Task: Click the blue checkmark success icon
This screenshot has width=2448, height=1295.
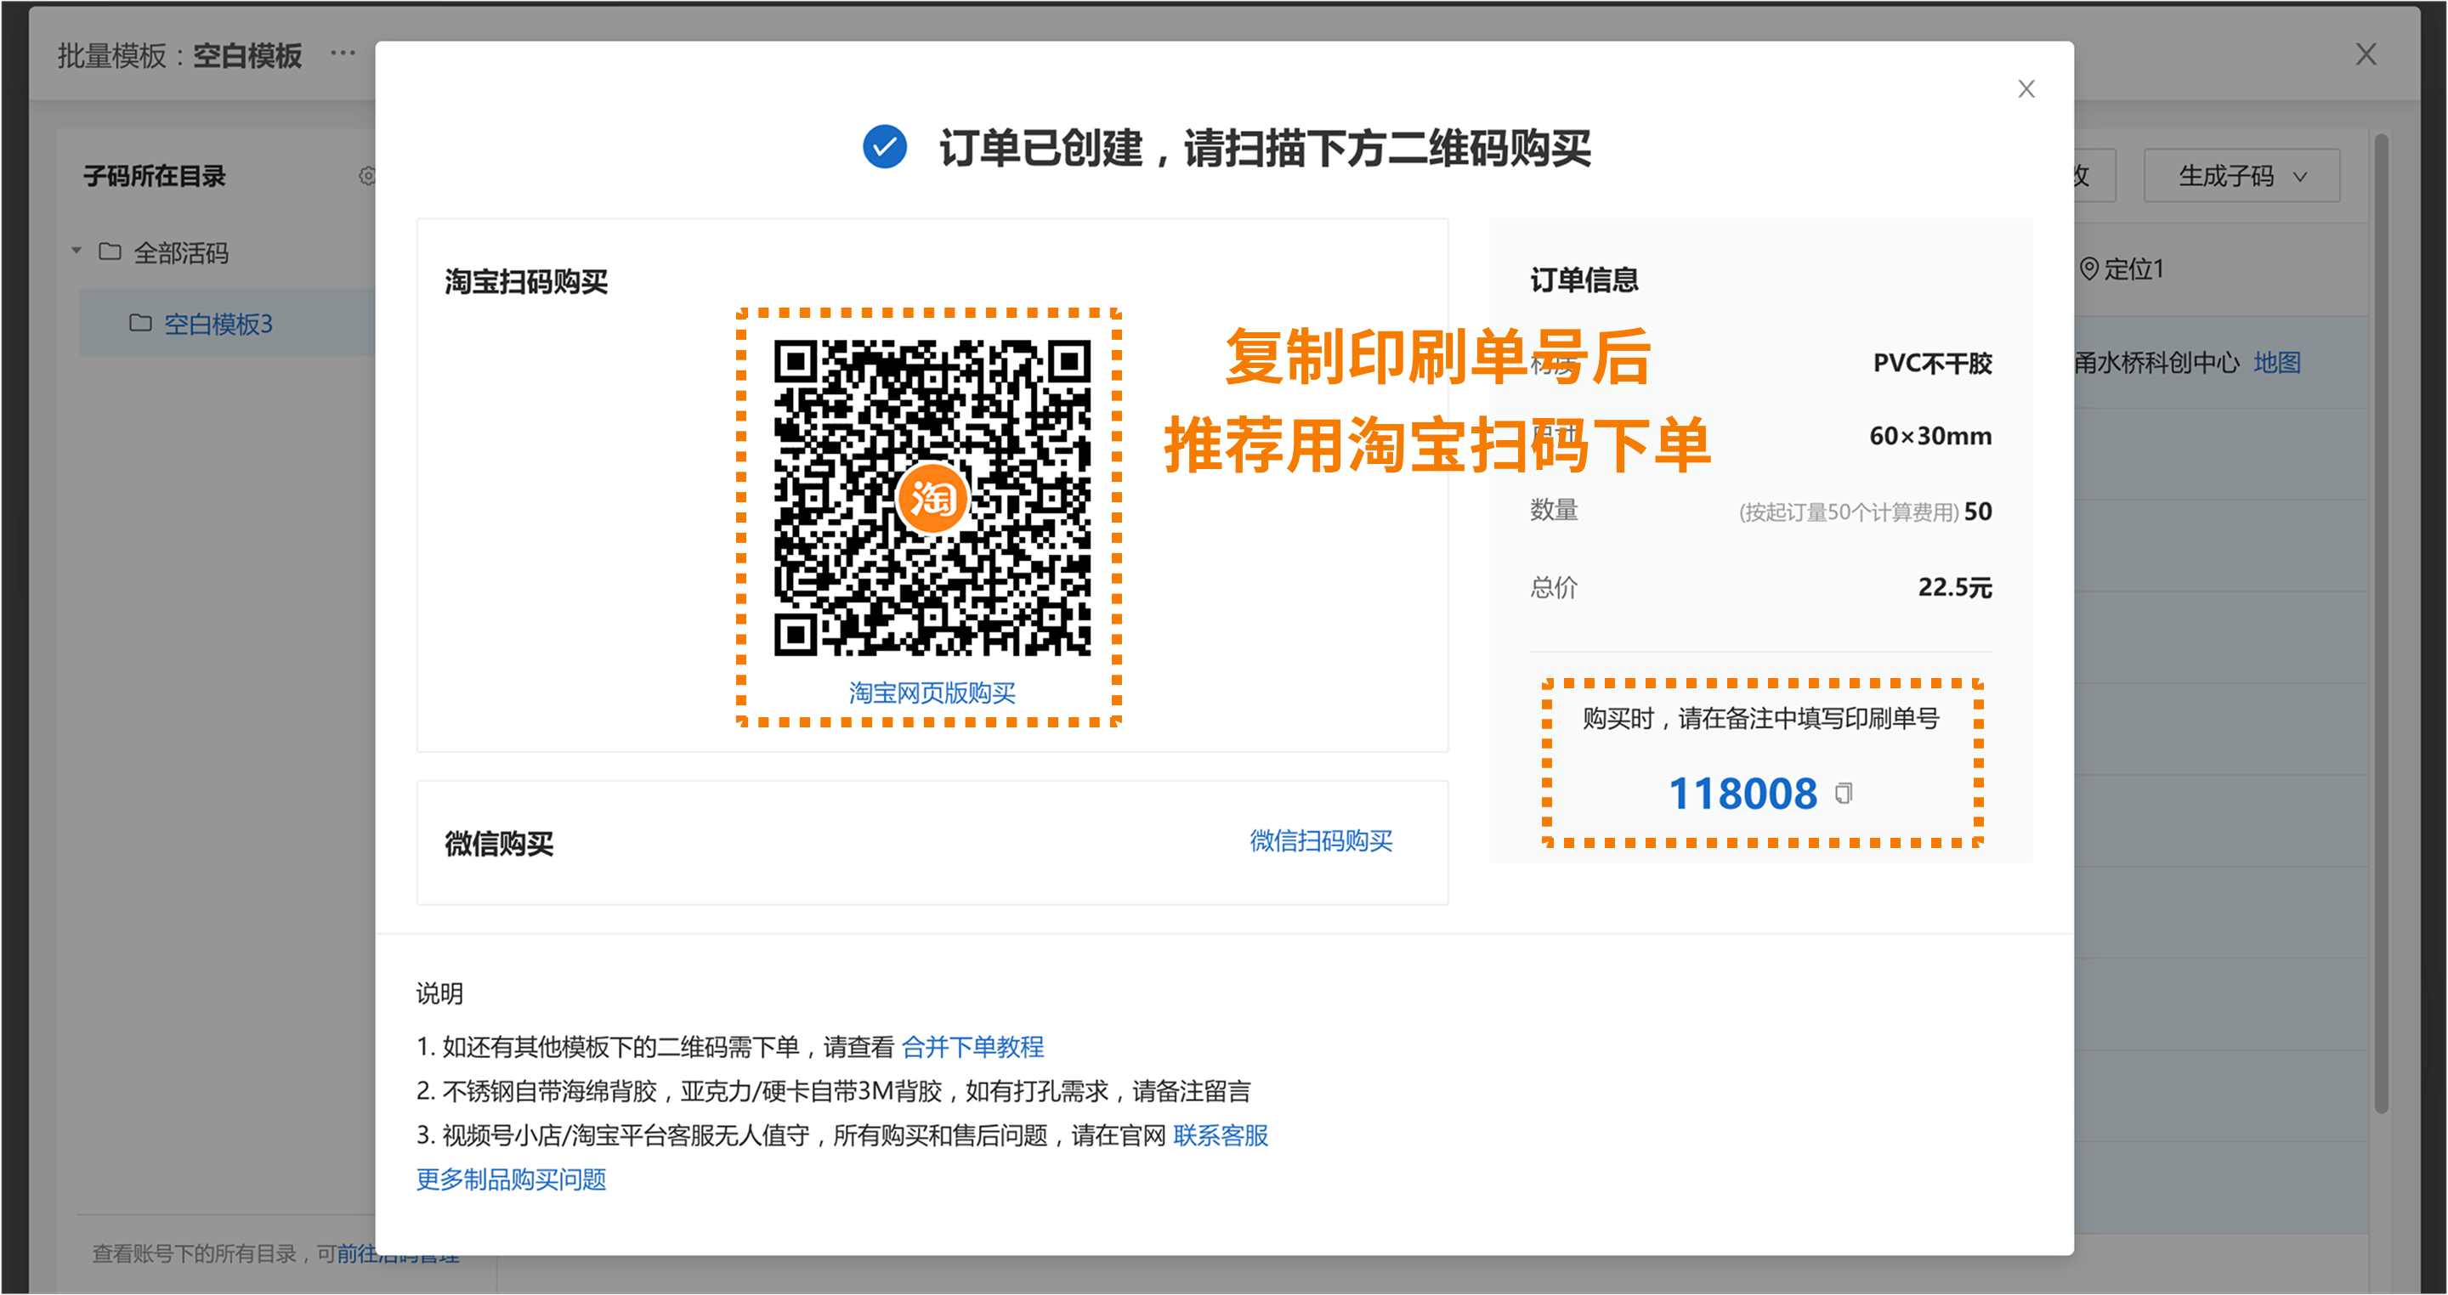Action: (x=884, y=147)
